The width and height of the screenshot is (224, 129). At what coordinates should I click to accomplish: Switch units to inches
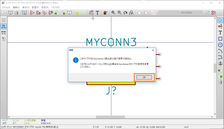[x=4, y=26]
